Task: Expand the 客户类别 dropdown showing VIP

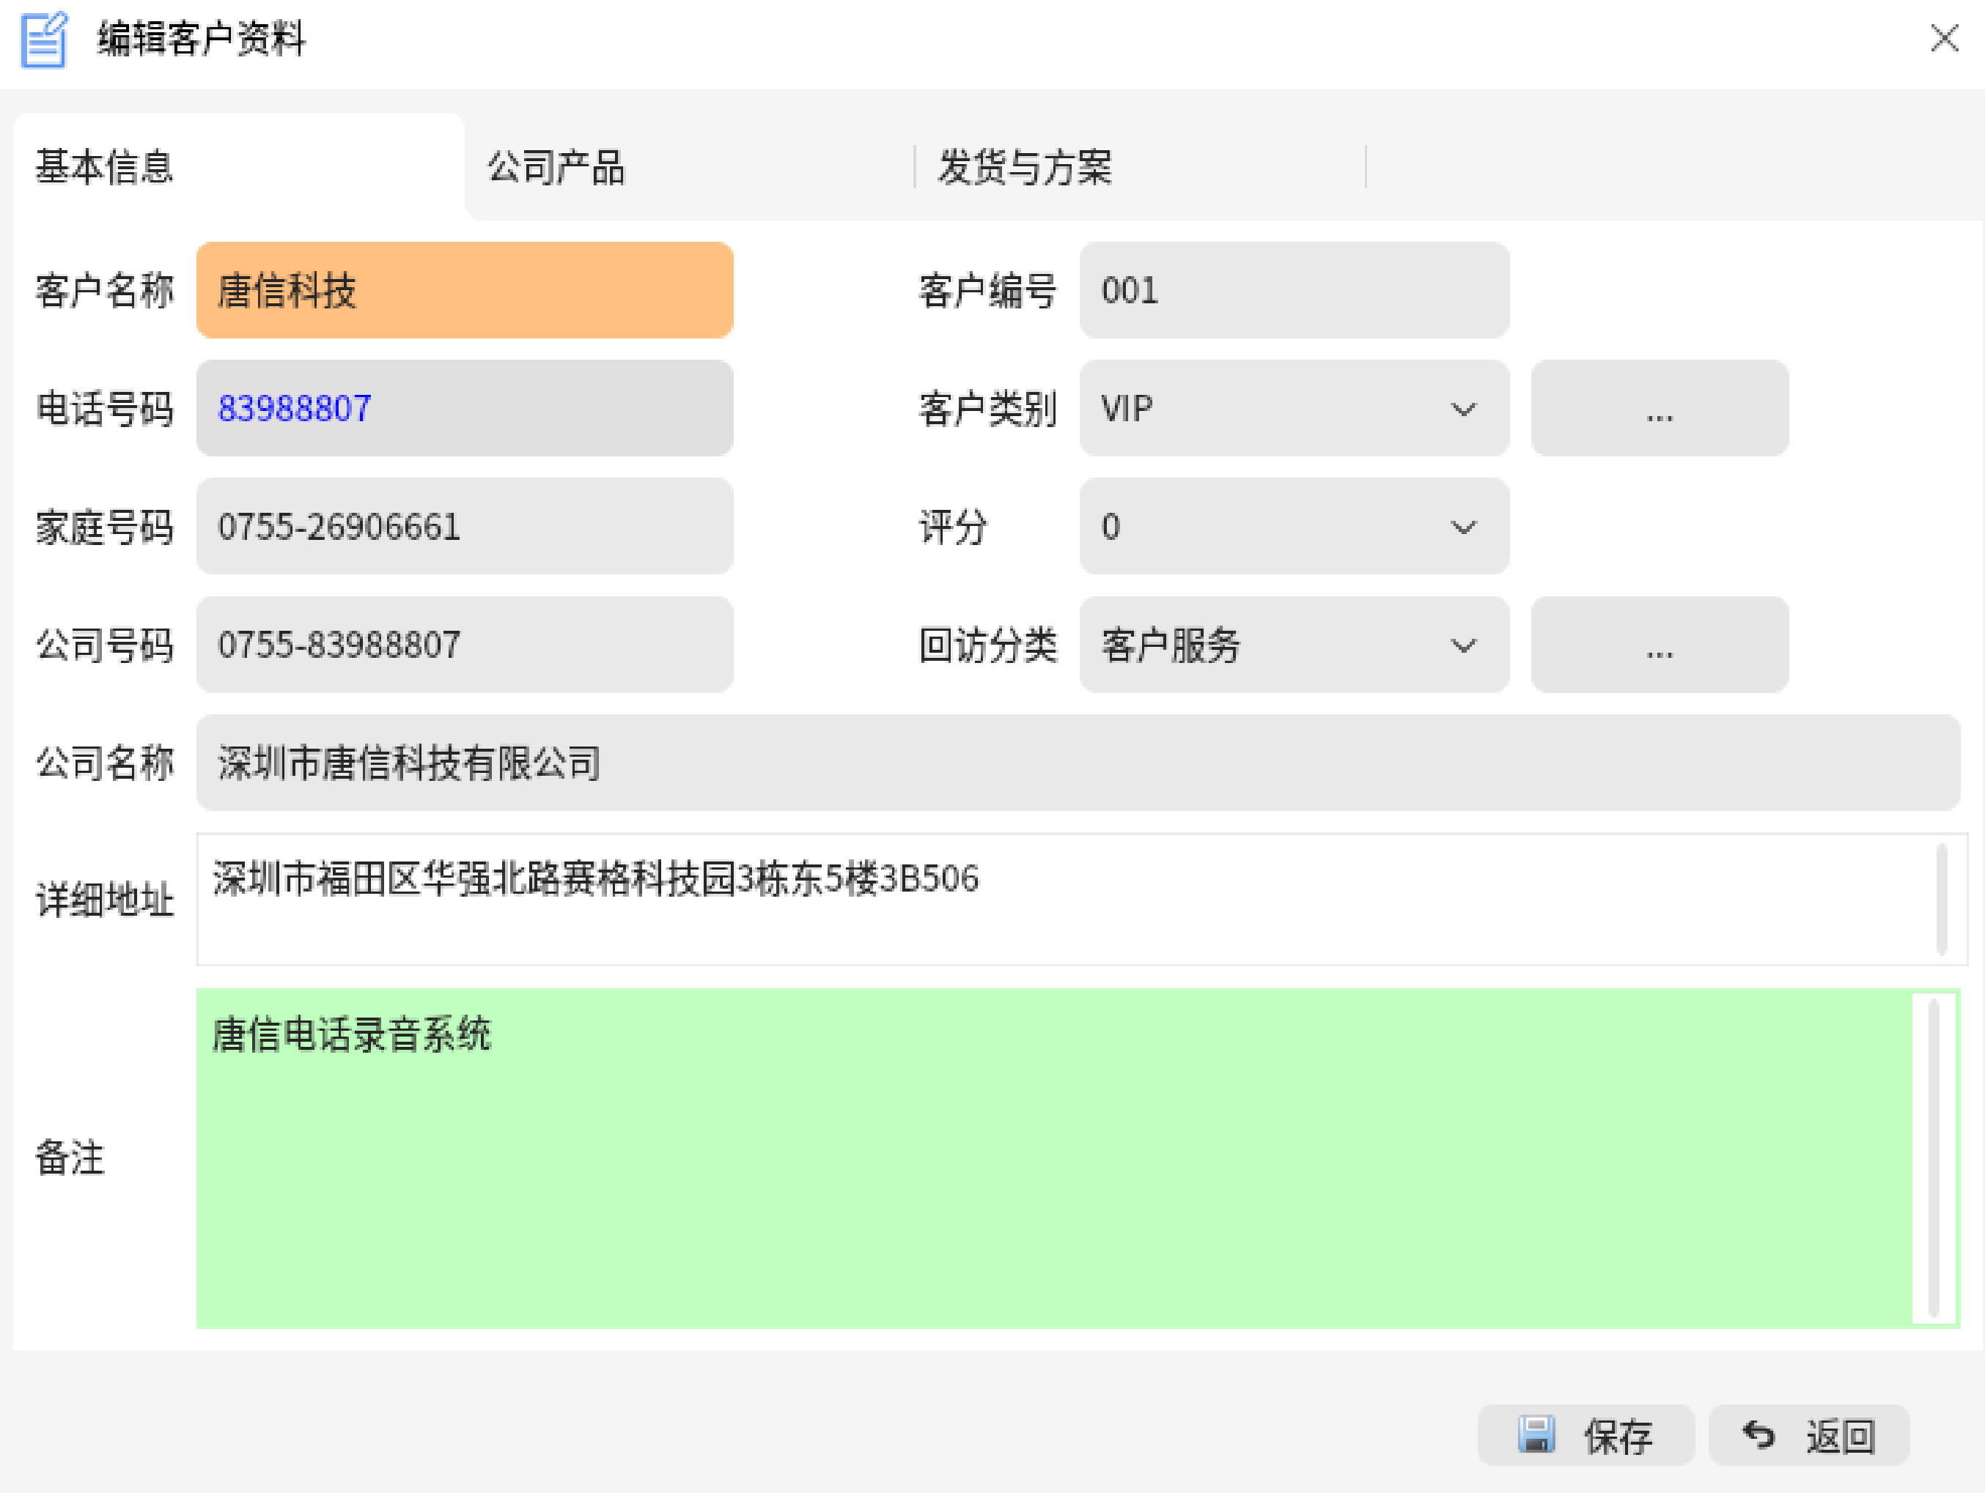Action: [1294, 409]
